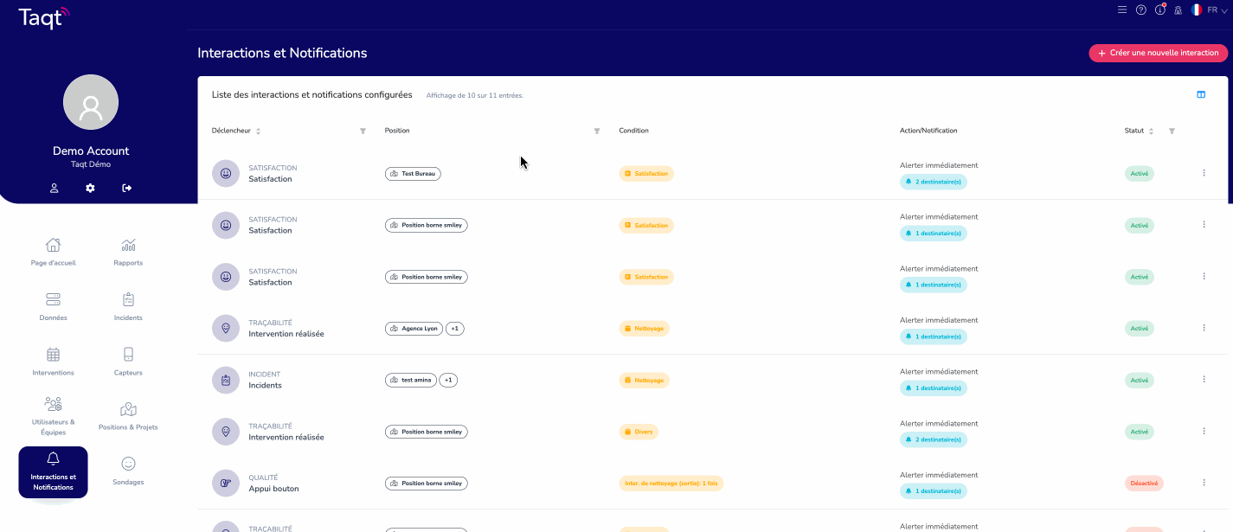
Task: Click the Nettoyage condition in test amina row
Action: pos(645,380)
